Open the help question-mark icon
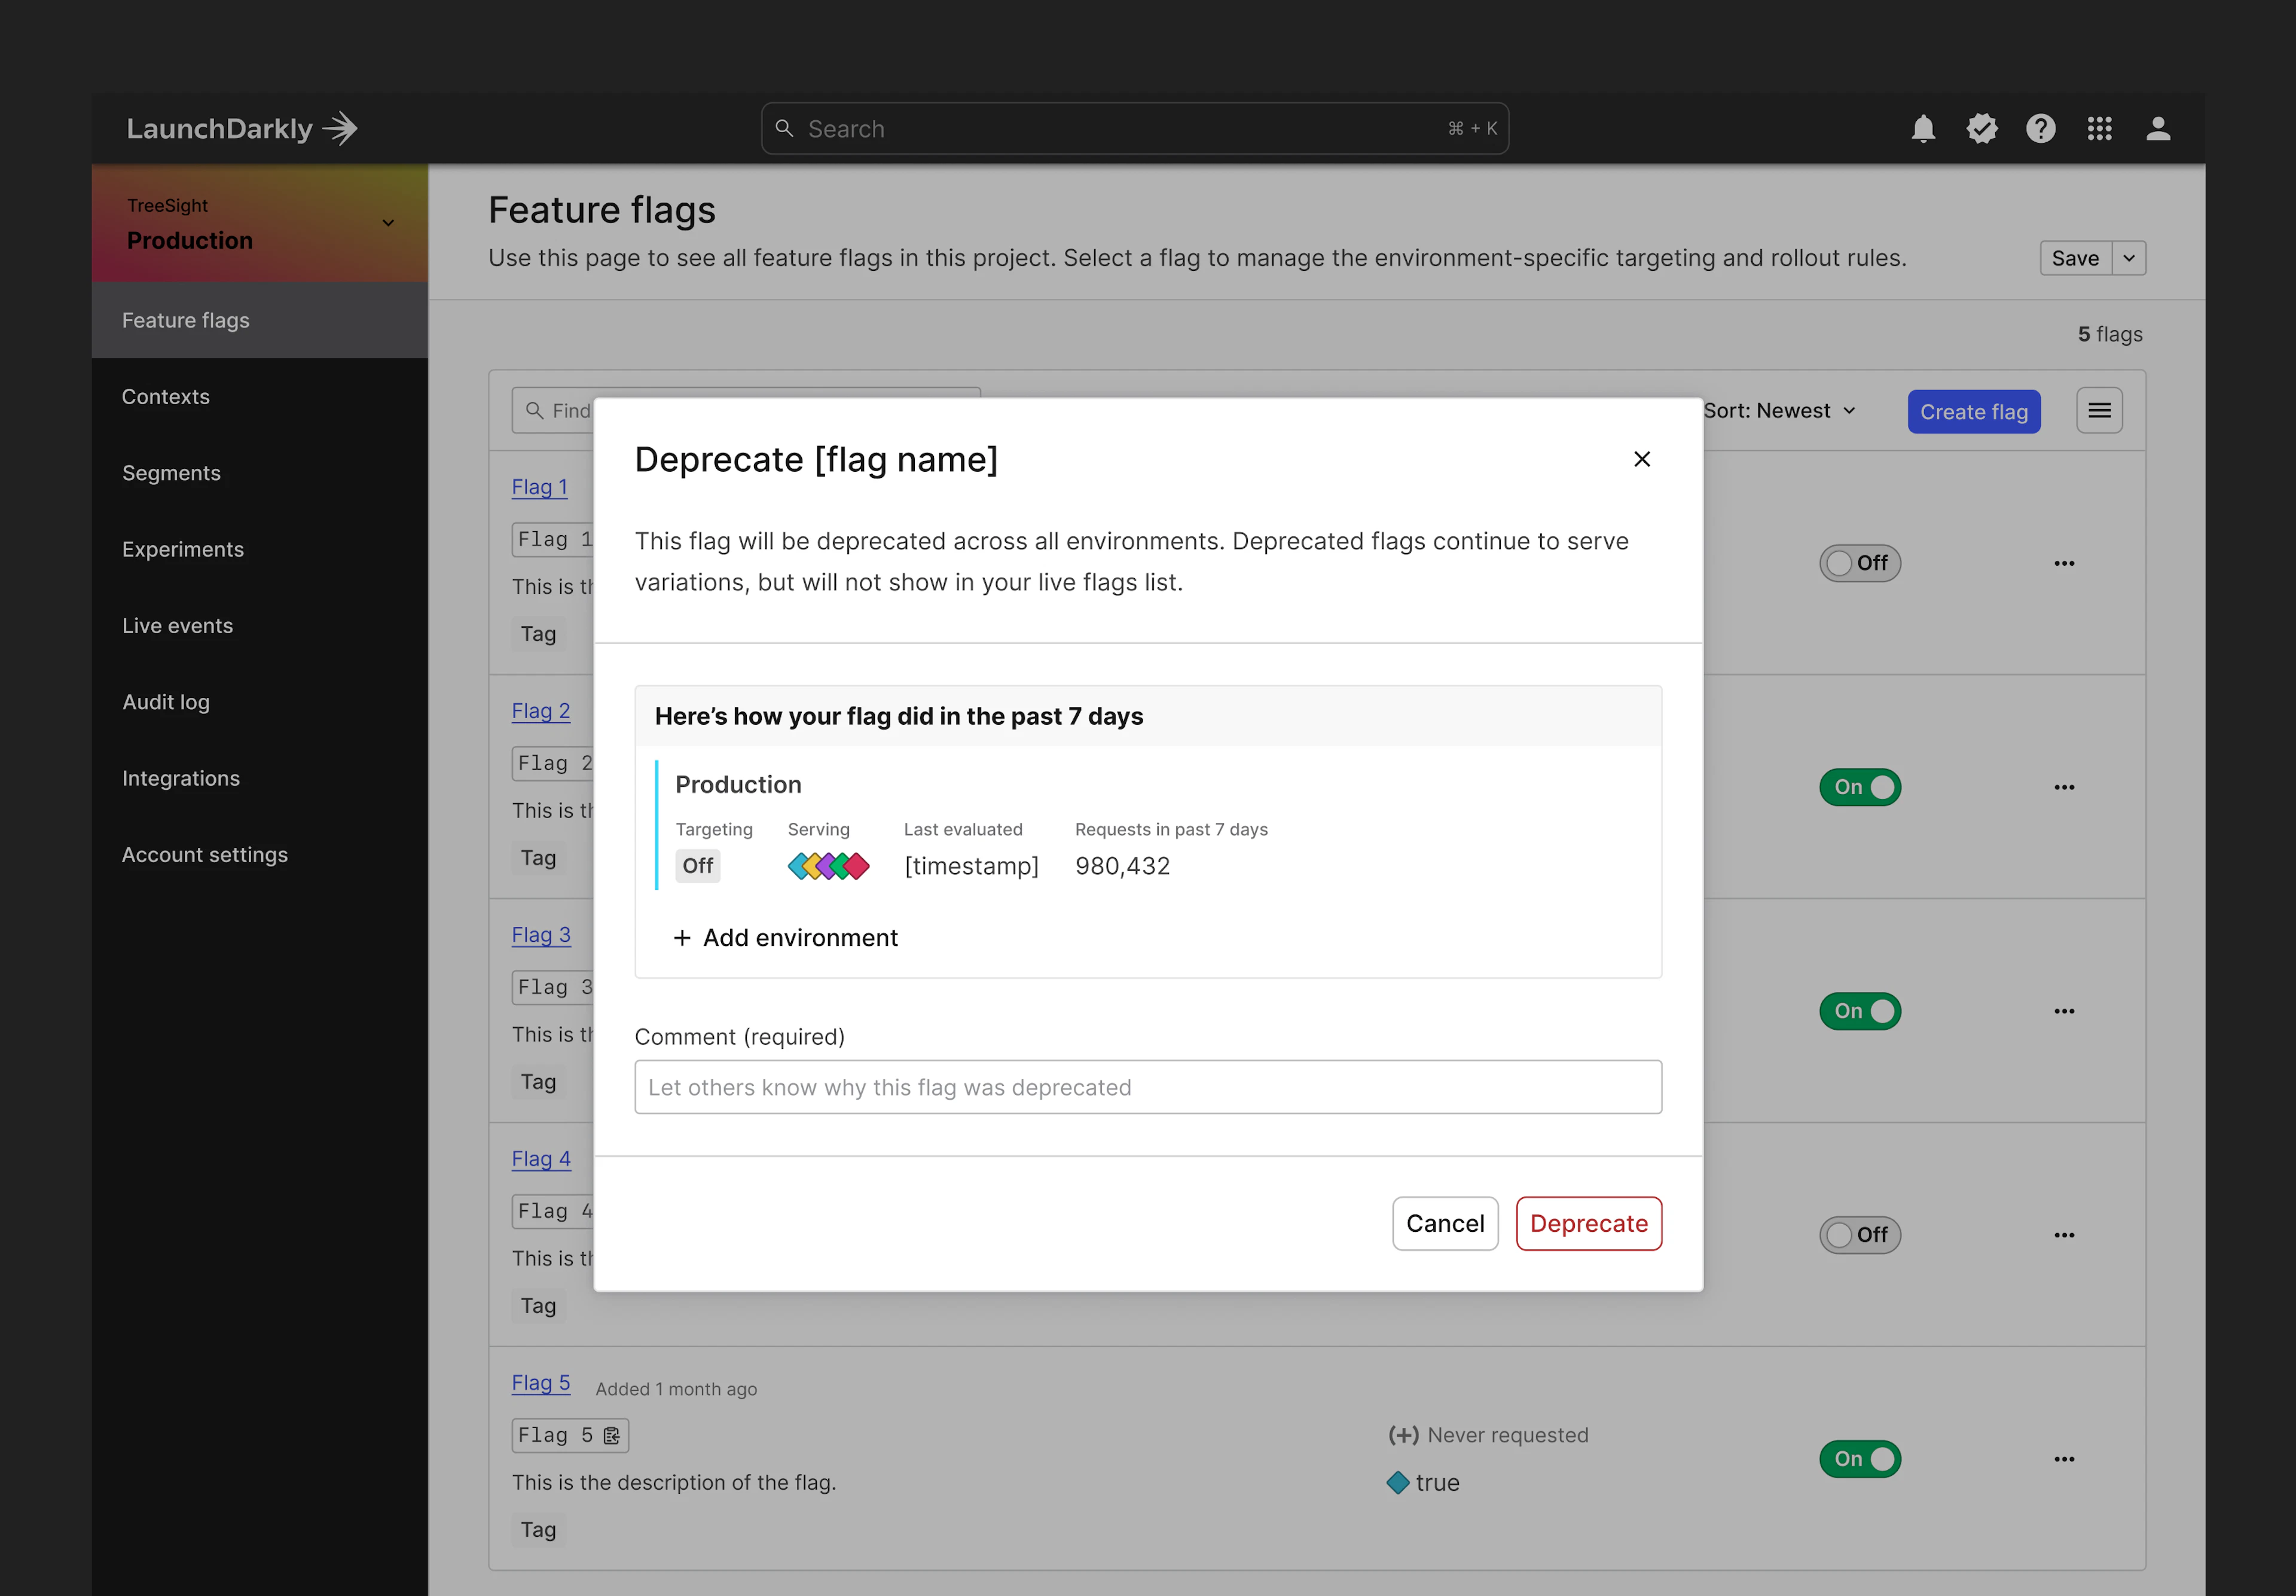The height and width of the screenshot is (1596, 2296). click(x=2041, y=128)
